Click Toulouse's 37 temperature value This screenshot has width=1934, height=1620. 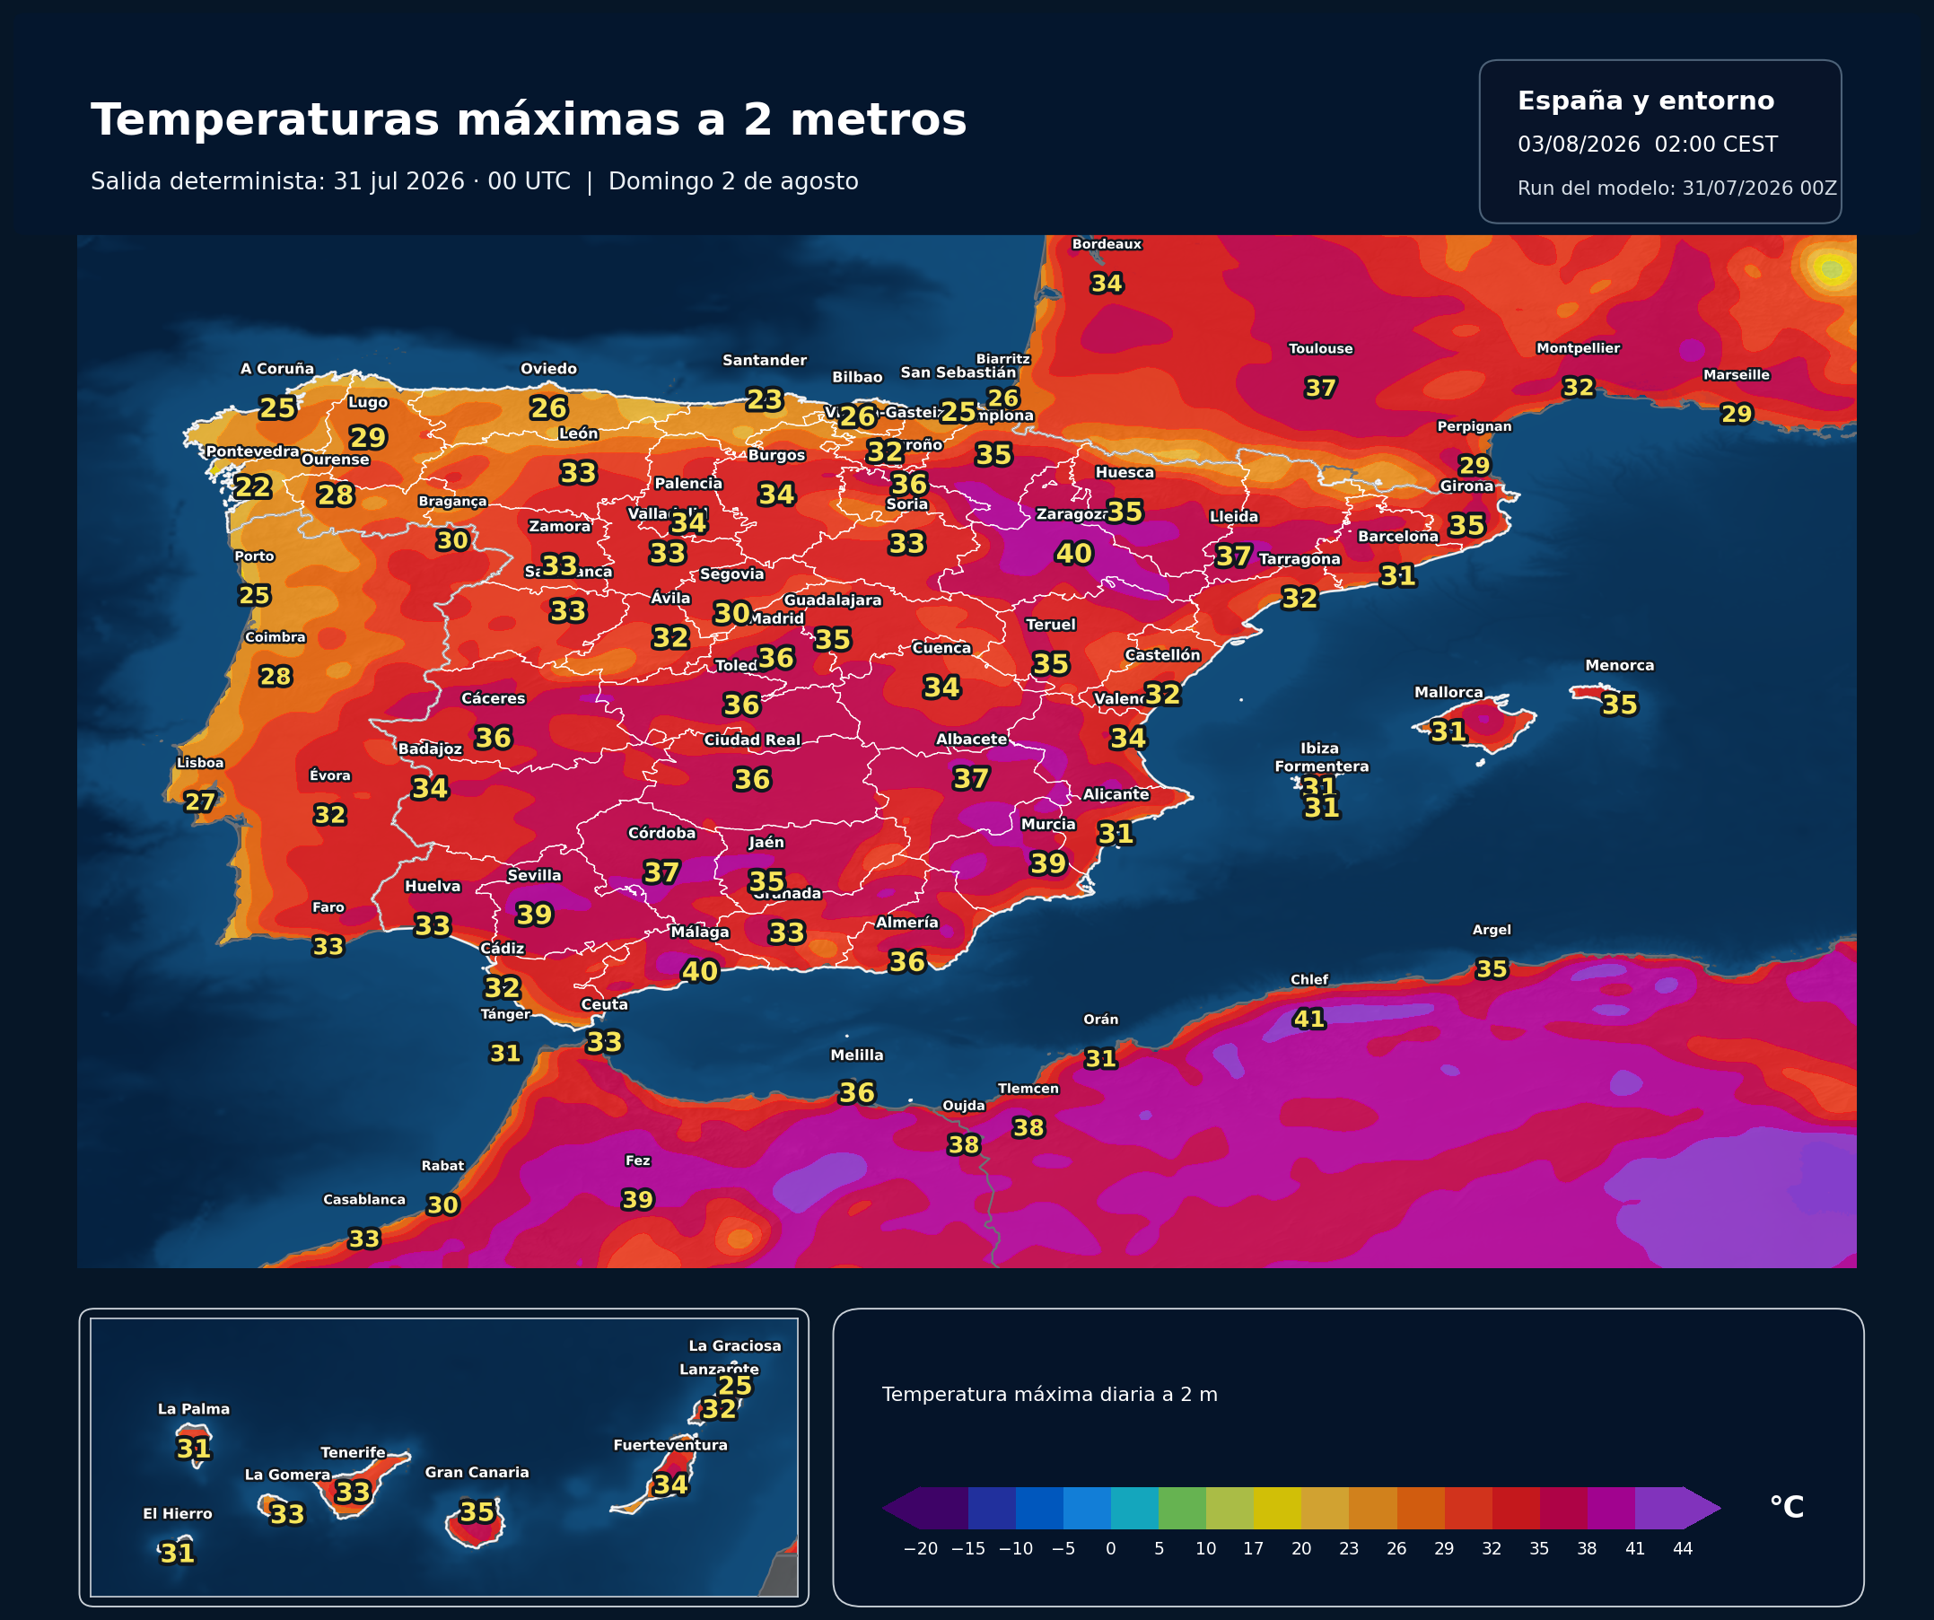click(x=1321, y=389)
